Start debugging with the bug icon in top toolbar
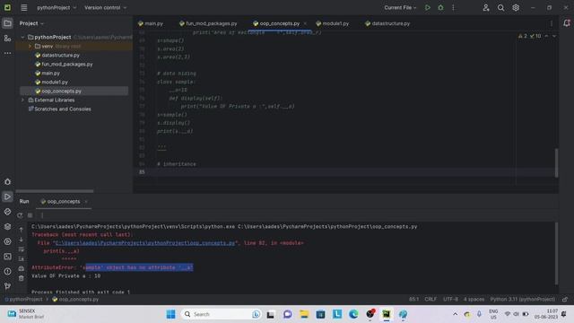Viewport: 574px width, 323px height. 440,7
